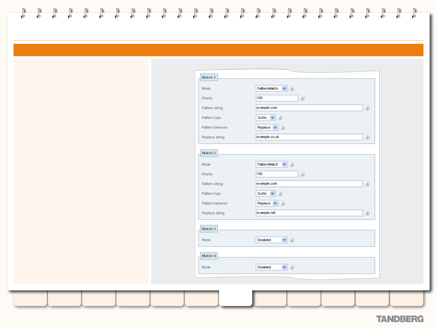This screenshot has width=437, height=328.
Task: Click Replace string label in Match 1
Action: click(x=213, y=137)
